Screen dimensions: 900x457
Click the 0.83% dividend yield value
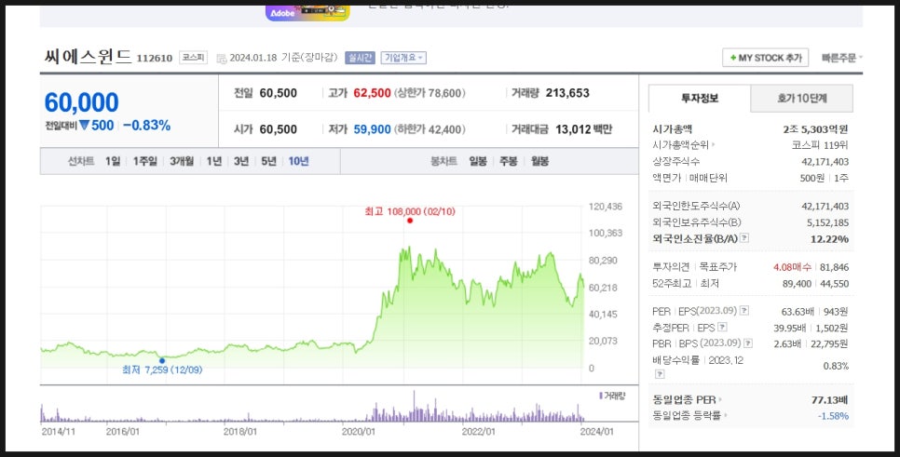[x=836, y=366]
